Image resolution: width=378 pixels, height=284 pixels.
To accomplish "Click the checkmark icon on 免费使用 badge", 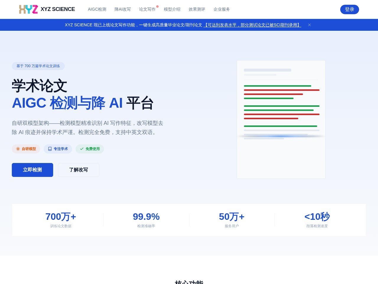I will (82, 149).
